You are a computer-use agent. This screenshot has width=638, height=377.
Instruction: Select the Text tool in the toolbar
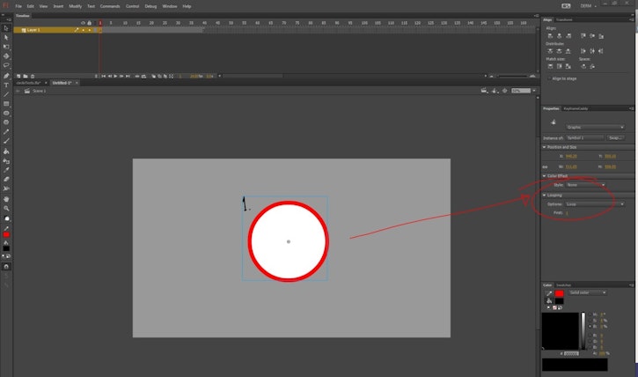point(6,85)
